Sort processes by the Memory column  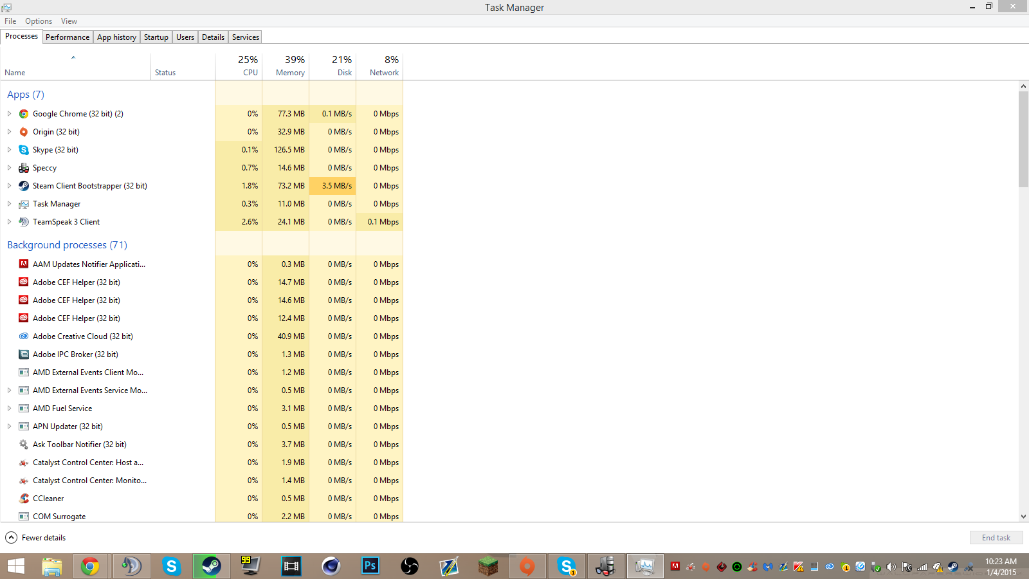point(286,66)
